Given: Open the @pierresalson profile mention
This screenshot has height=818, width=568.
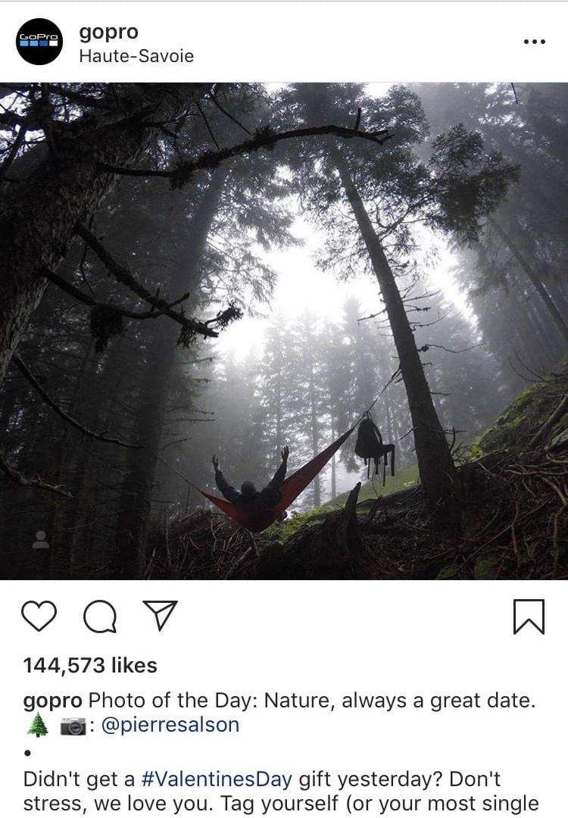Looking at the screenshot, I should coord(170,725).
